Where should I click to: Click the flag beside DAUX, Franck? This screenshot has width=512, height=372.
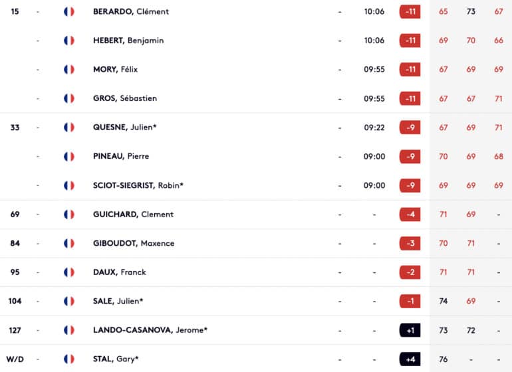(69, 272)
